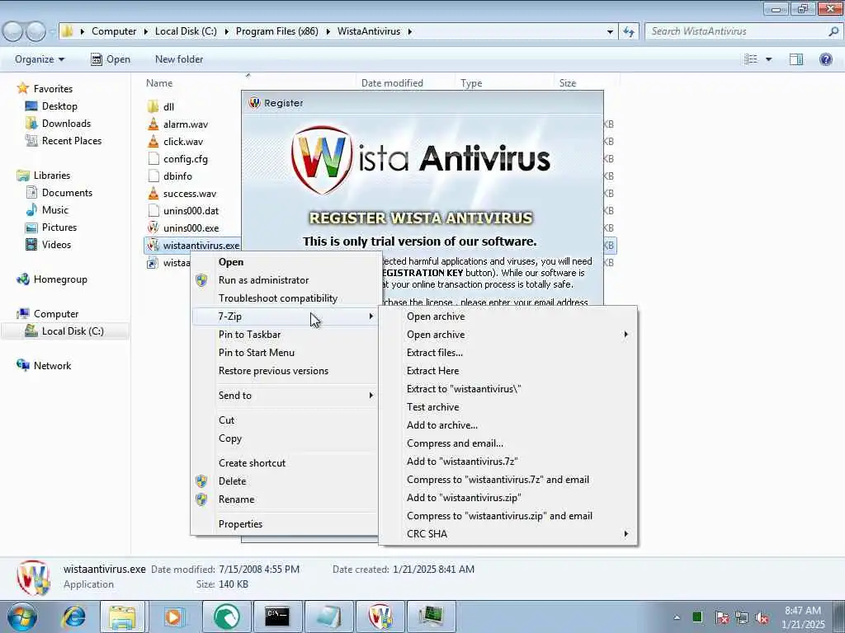Open Windows Media Player taskbar icon
This screenshot has height=633, width=845.
(x=173, y=617)
